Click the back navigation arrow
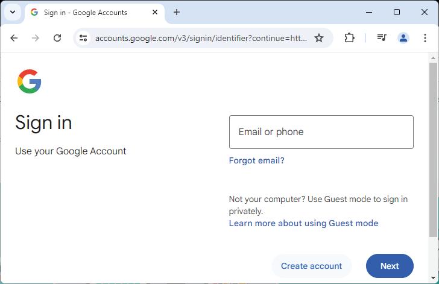Screen dimensions: 439x284 pyautogui.click(x=14, y=38)
